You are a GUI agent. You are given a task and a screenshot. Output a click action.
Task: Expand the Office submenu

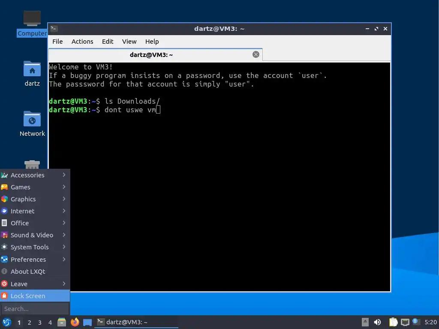tap(35, 223)
